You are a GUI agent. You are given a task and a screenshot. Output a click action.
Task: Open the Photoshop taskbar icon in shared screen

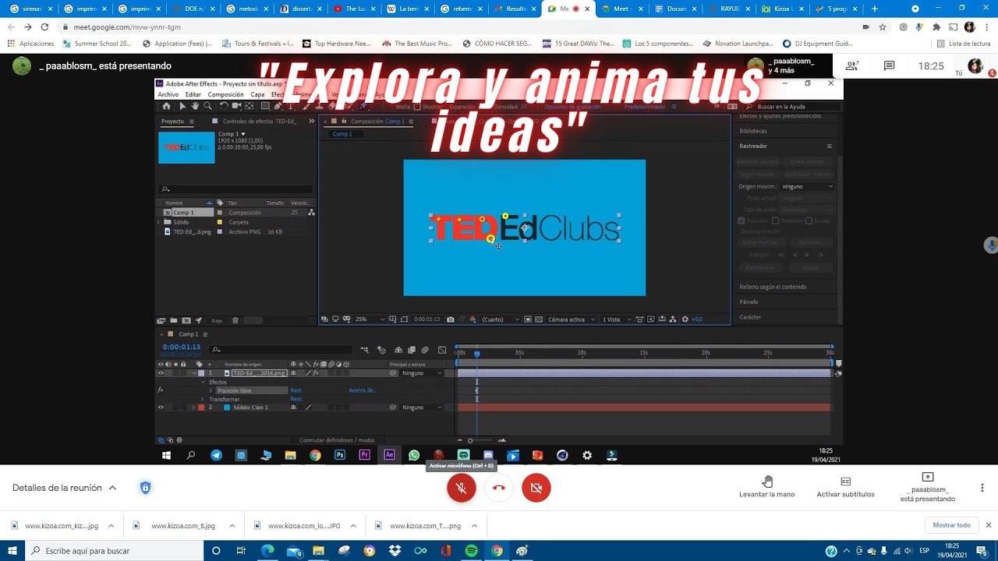(x=340, y=455)
